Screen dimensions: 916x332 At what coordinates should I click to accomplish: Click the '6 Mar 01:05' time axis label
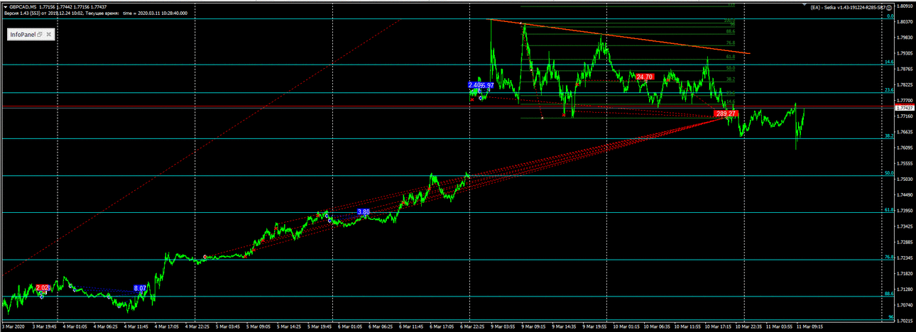351,327
